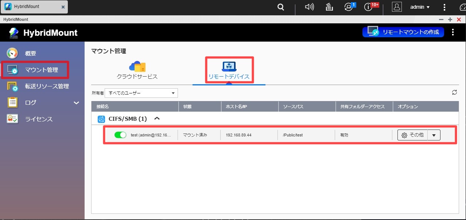Collapse the CIFS/SMB (1) group
This screenshot has height=220, width=466.
click(157, 118)
